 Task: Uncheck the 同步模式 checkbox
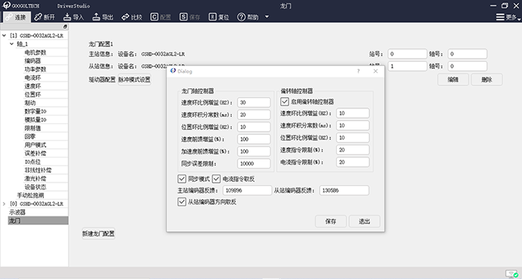[182, 179]
